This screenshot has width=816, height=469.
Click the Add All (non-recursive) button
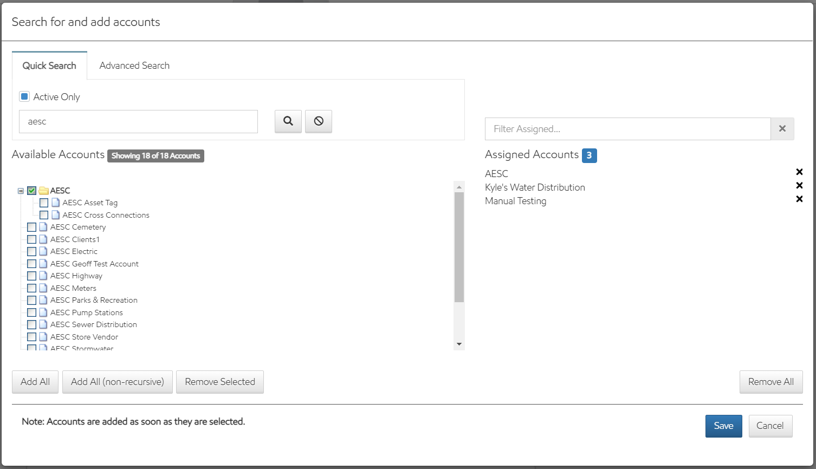click(x=118, y=382)
